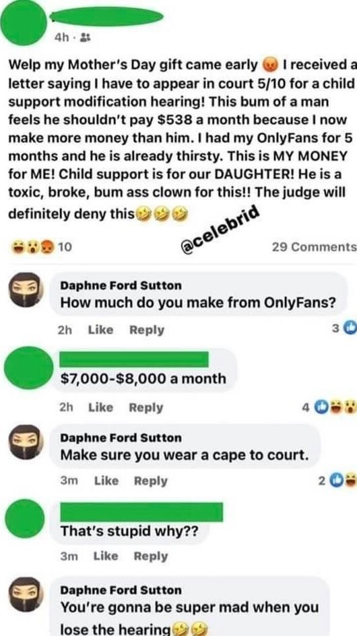Click the post author's green profile picture
The image size is (357, 636).
[x=24, y=23]
